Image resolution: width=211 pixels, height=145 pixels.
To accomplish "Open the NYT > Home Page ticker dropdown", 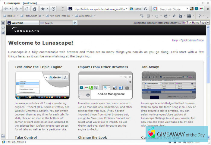I will (x=208, y=23).
